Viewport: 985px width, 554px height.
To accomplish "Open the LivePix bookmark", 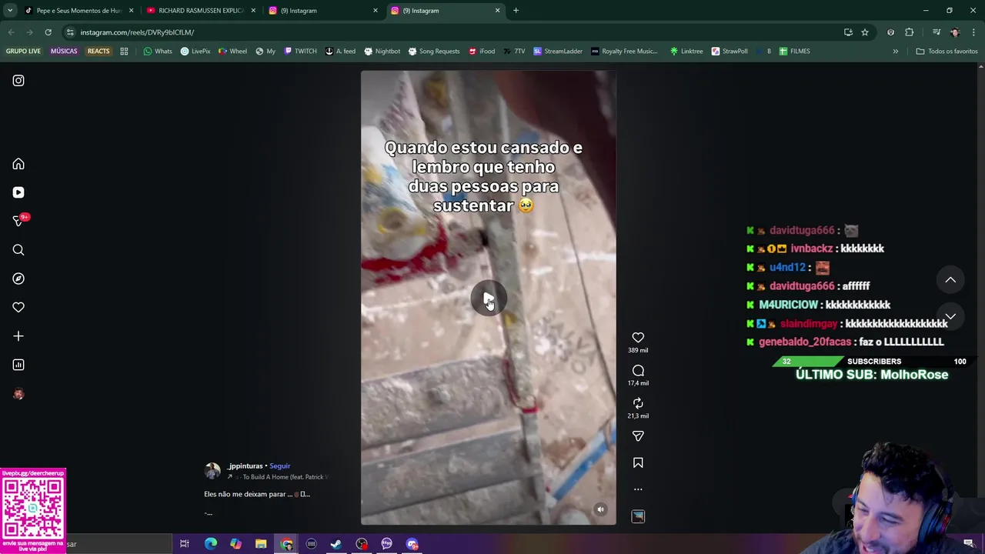I will pos(195,52).
